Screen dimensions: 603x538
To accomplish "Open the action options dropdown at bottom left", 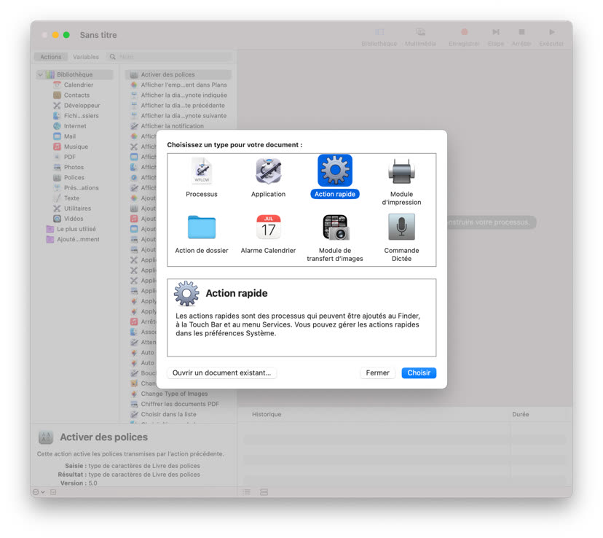I will click(39, 492).
